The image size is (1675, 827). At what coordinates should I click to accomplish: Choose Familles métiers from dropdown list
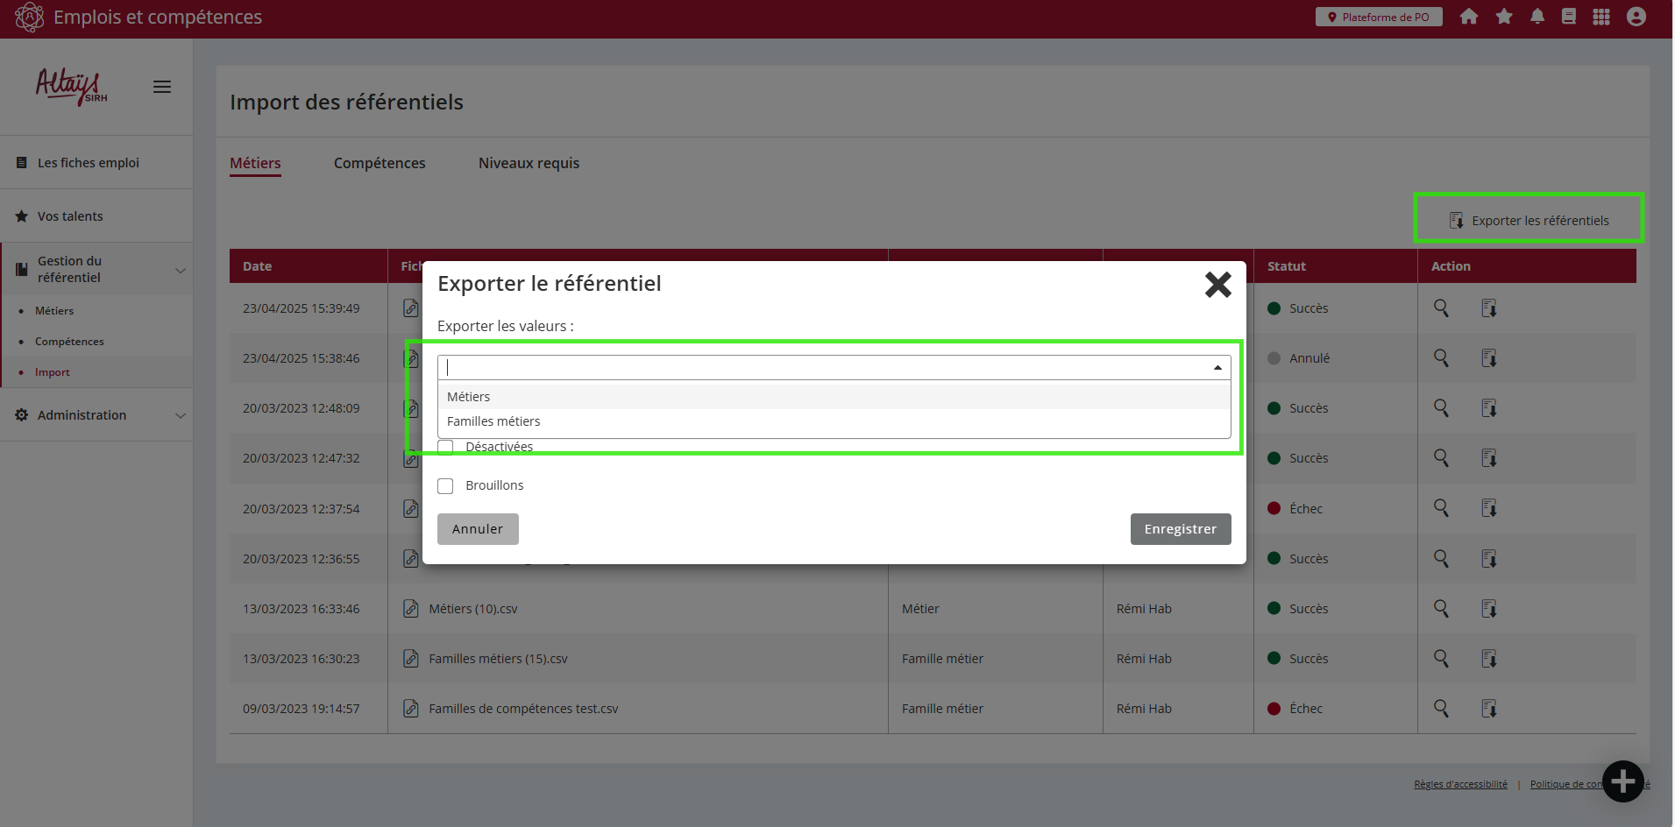493,421
